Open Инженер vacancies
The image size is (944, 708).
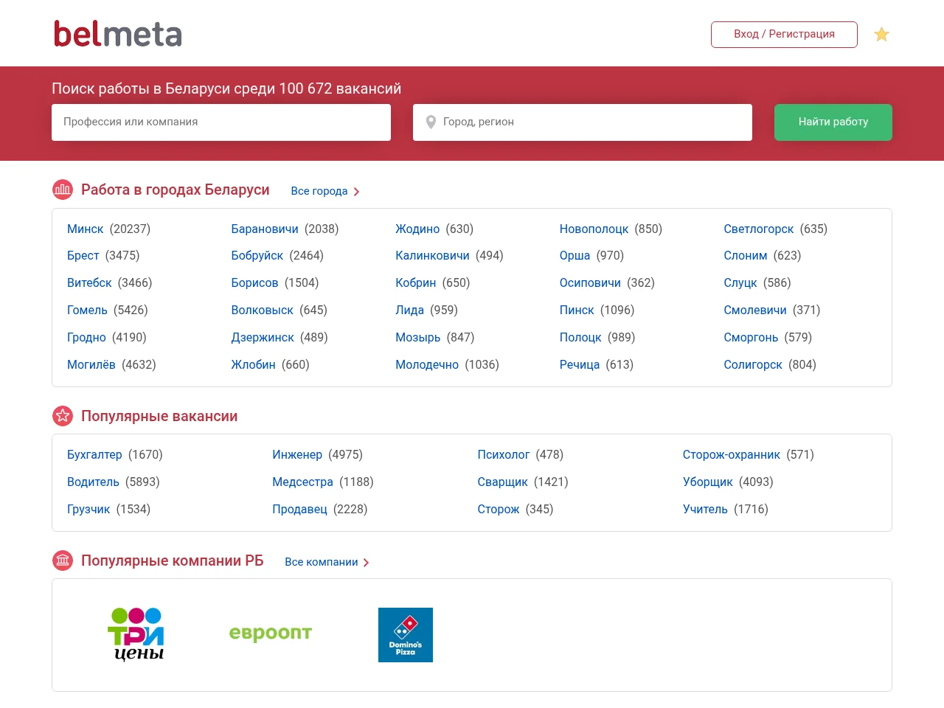point(297,454)
